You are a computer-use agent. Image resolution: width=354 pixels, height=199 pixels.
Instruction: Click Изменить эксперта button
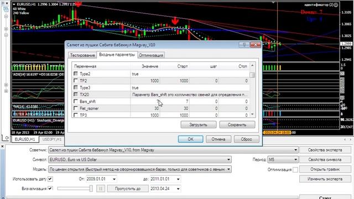click(x=325, y=179)
